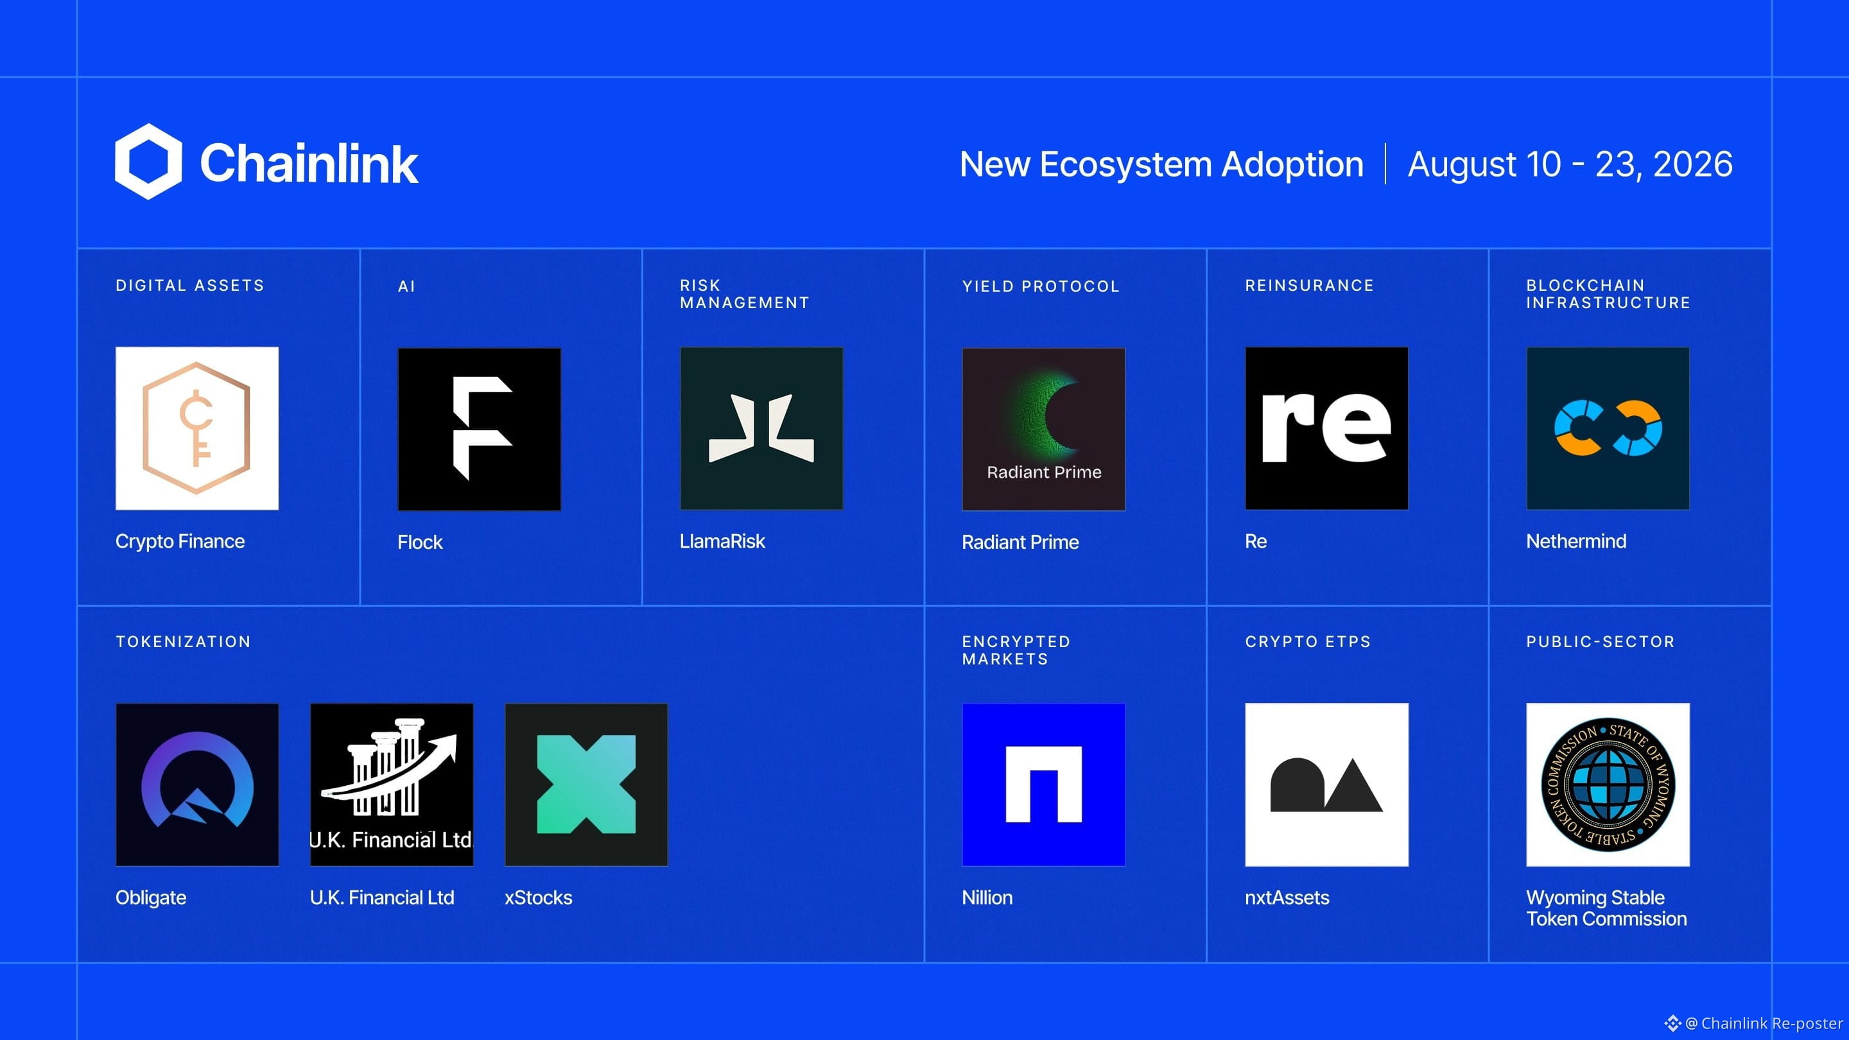Click the Re name caption

click(1256, 542)
